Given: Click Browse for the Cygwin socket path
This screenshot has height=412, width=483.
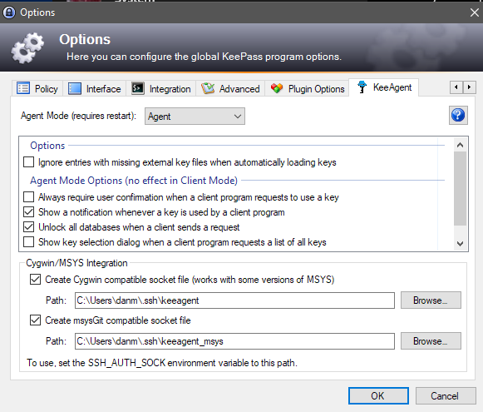Looking at the screenshot, I should click(431, 300).
